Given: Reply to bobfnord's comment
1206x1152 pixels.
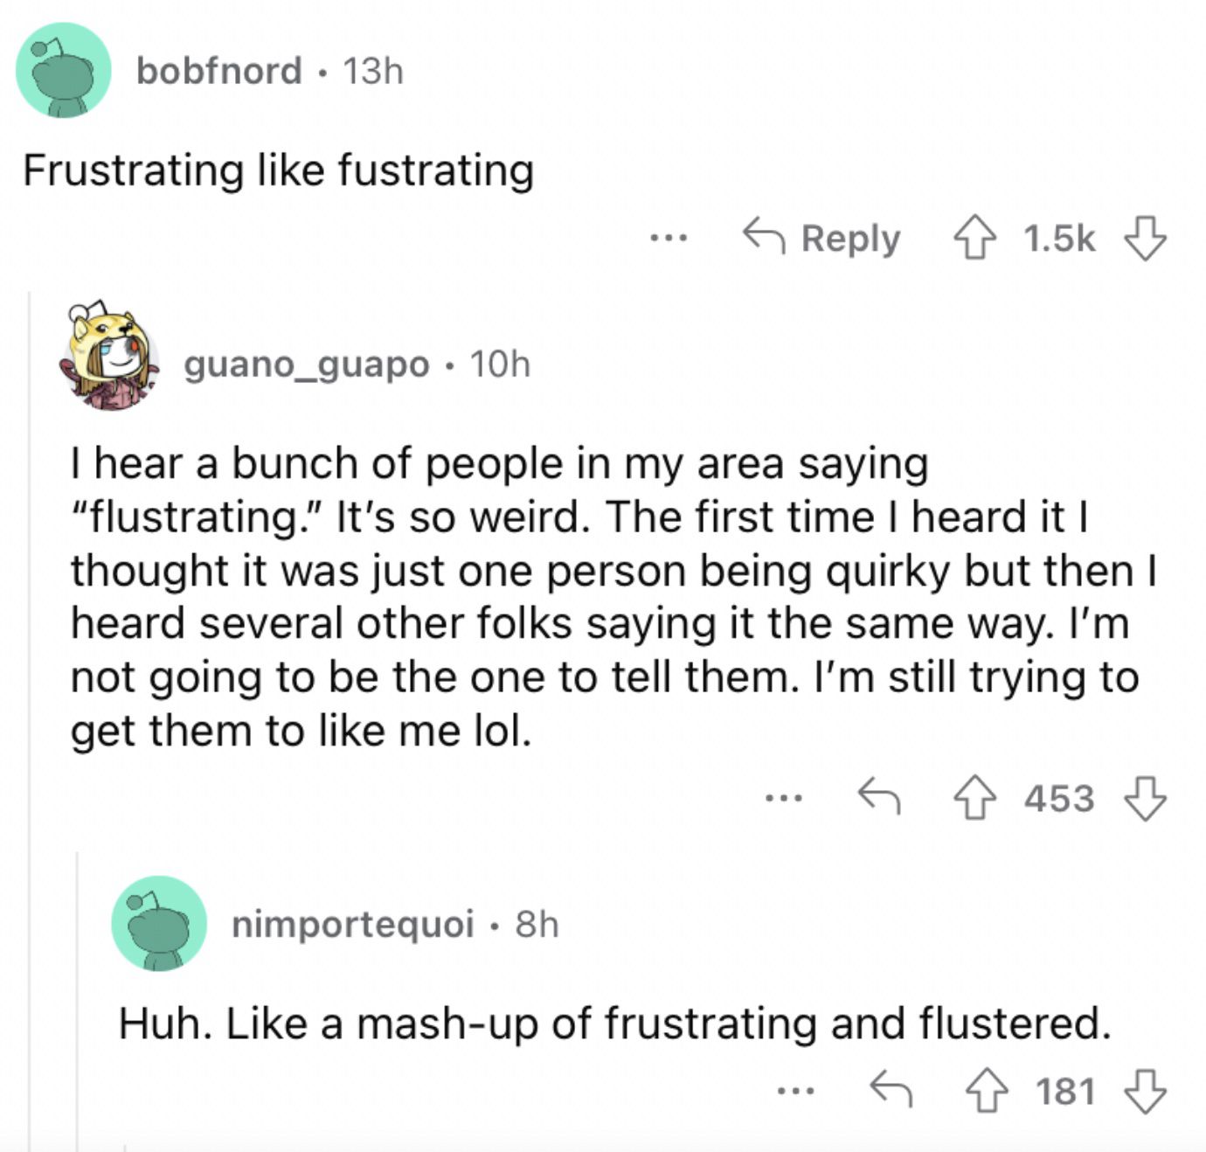Looking at the screenshot, I should click(x=821, y=238).
